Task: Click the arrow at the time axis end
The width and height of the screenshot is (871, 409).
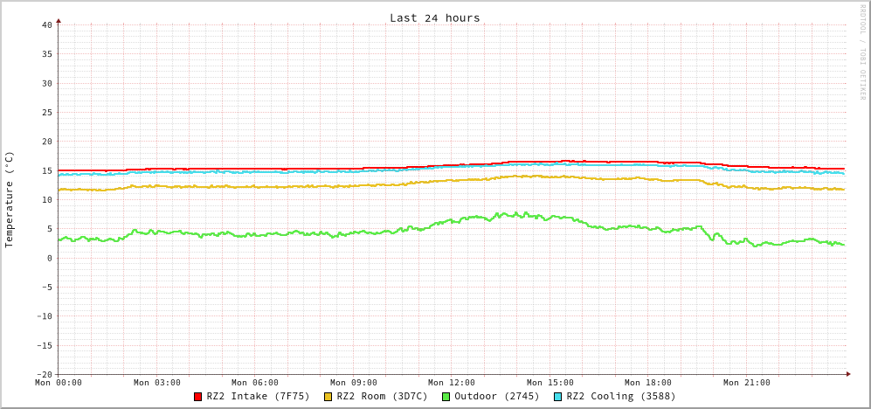Action: click(x=848, y=374)
